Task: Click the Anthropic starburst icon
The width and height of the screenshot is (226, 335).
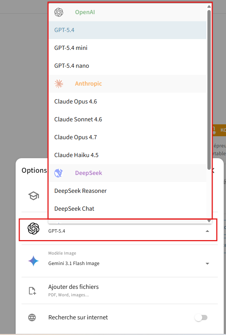Action: [x=59, y=84]
